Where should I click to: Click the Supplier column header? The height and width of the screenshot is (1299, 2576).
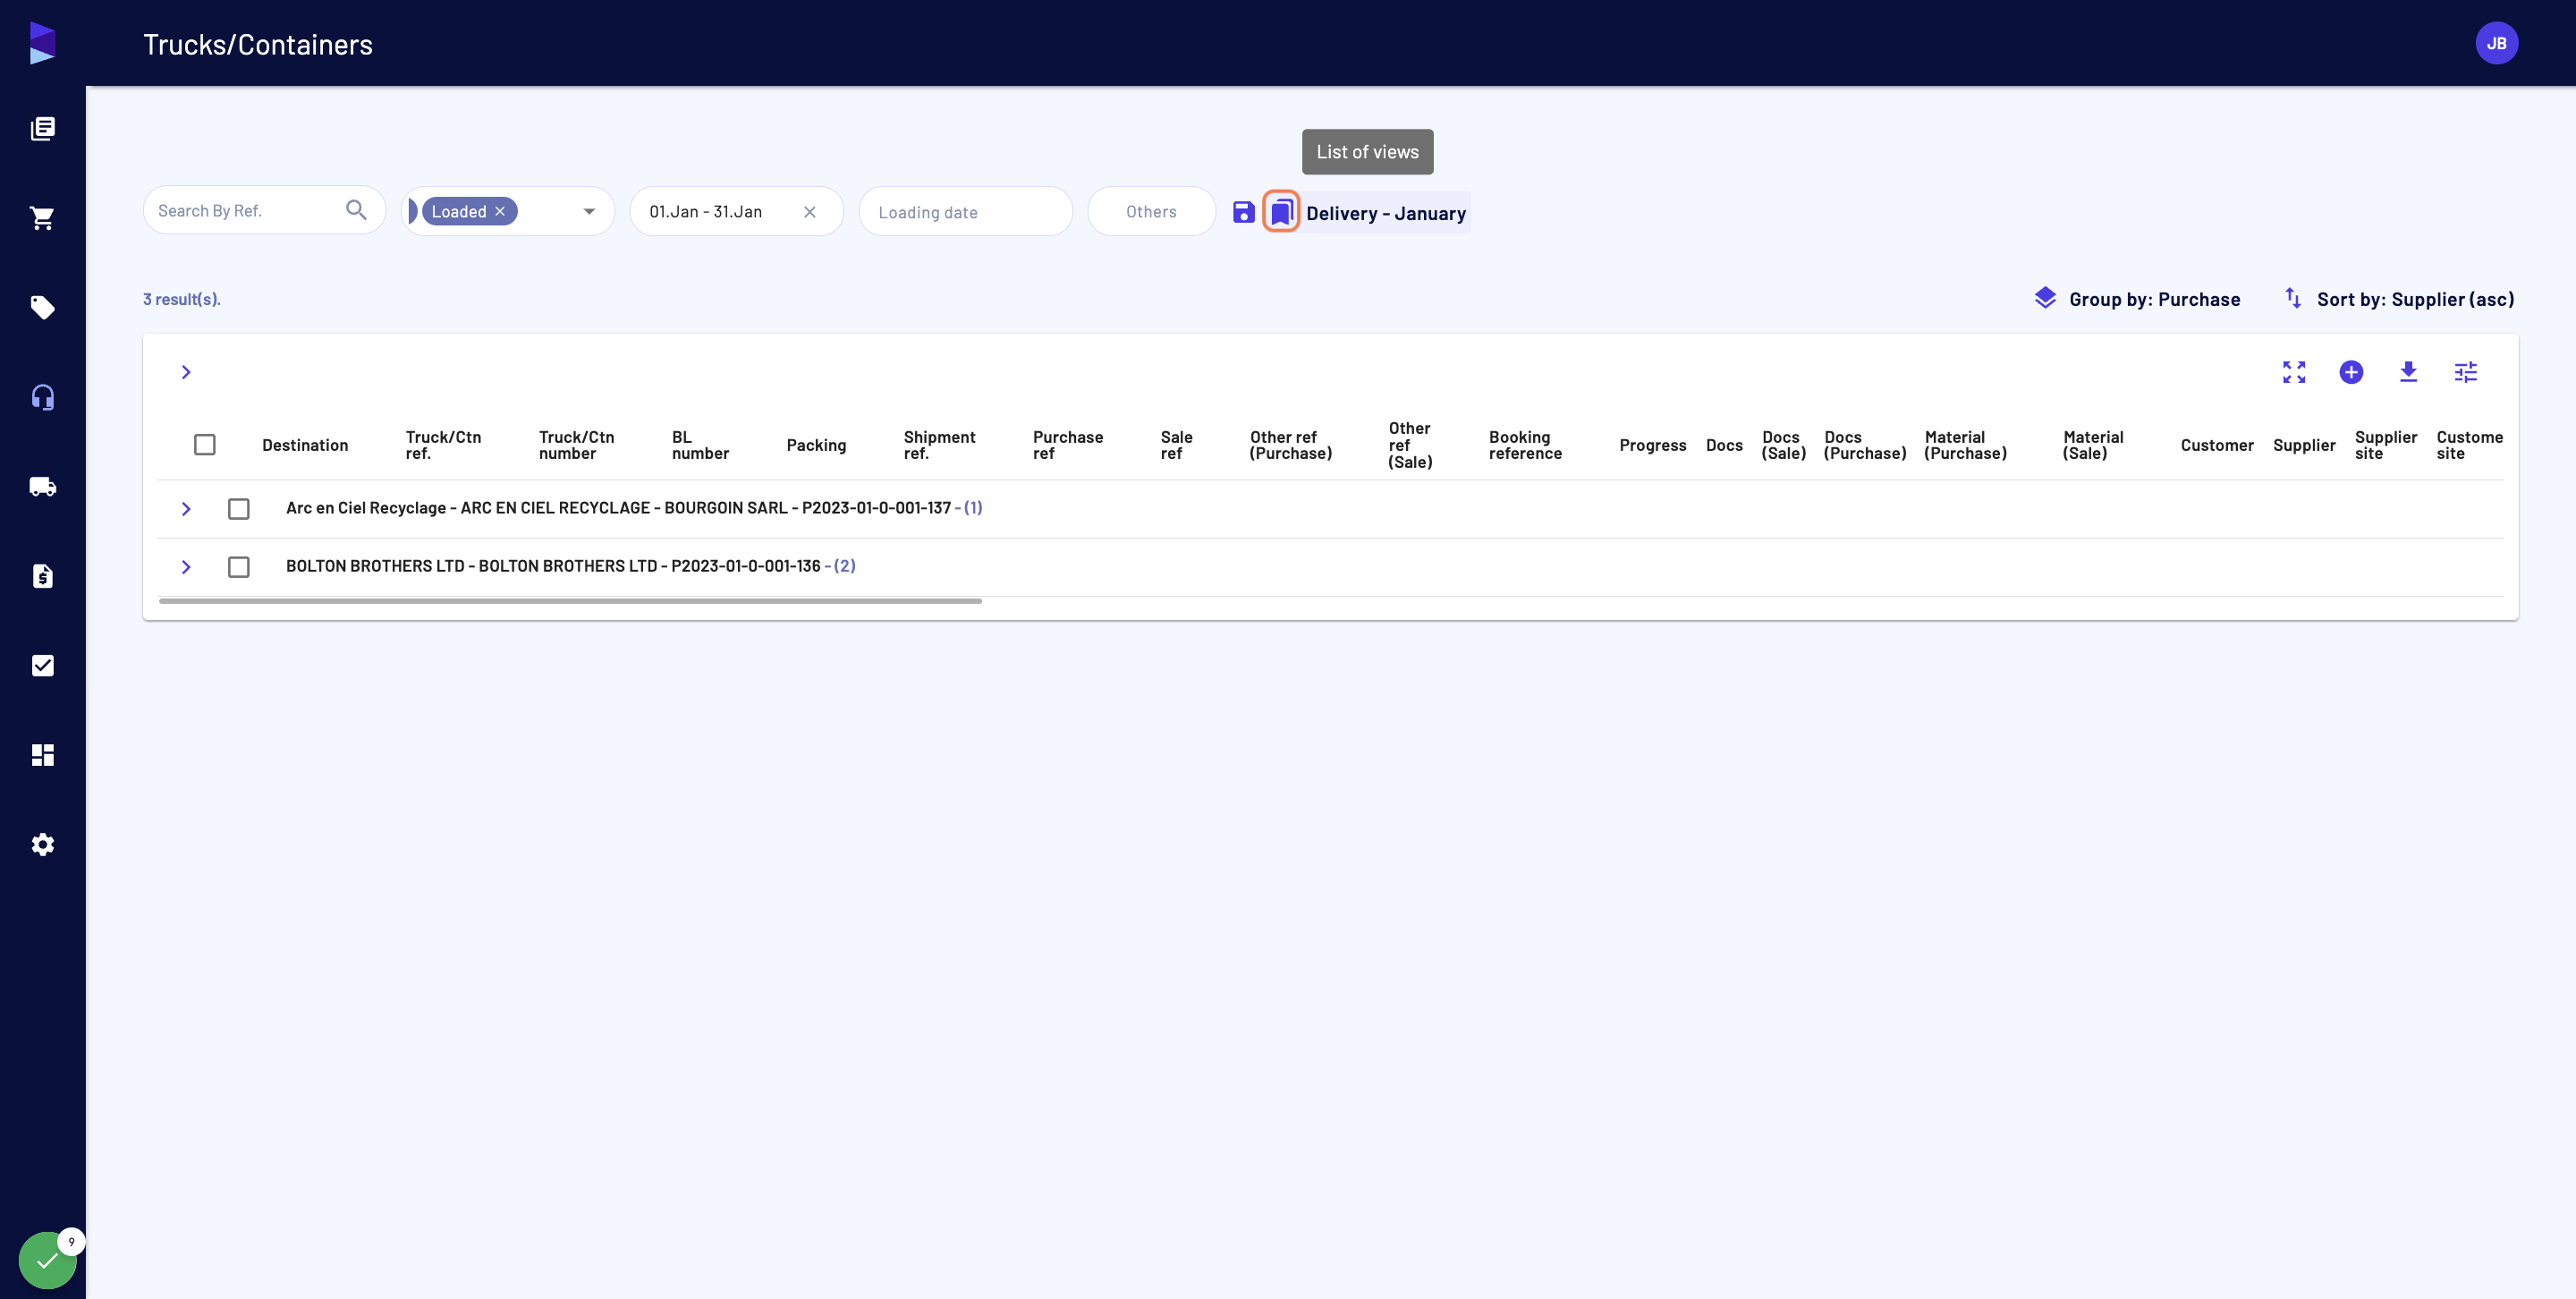click(x=2304, y=445)
